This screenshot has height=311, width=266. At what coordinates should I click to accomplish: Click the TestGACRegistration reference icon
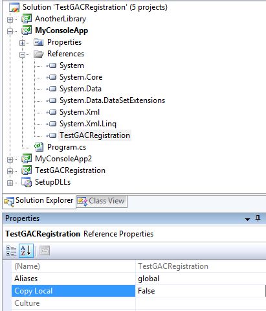point(51,135)
